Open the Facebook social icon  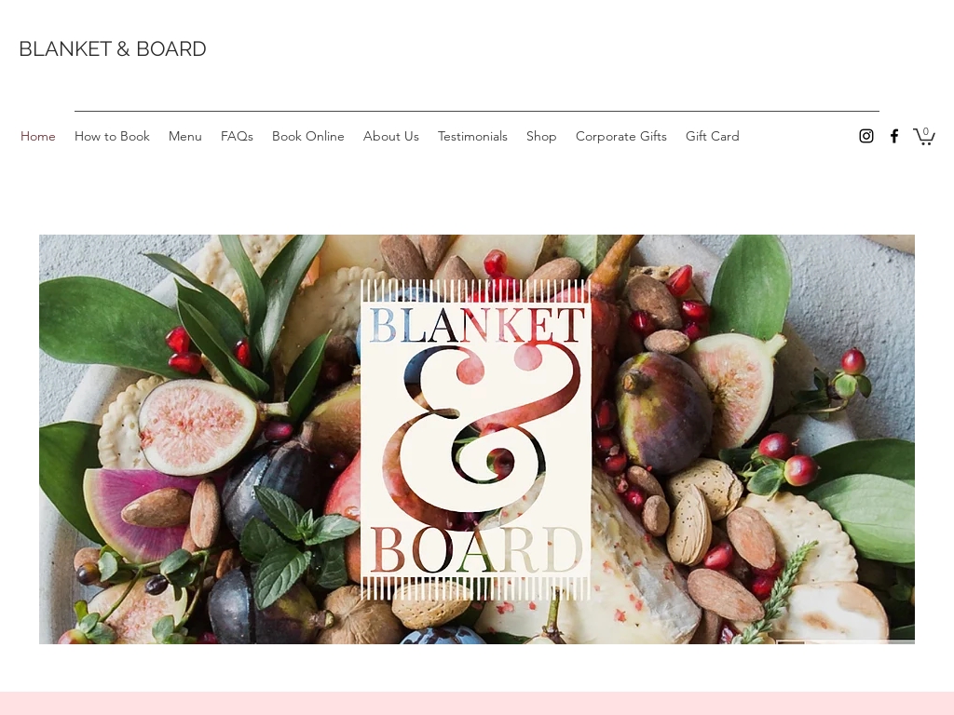click(893, 136)
